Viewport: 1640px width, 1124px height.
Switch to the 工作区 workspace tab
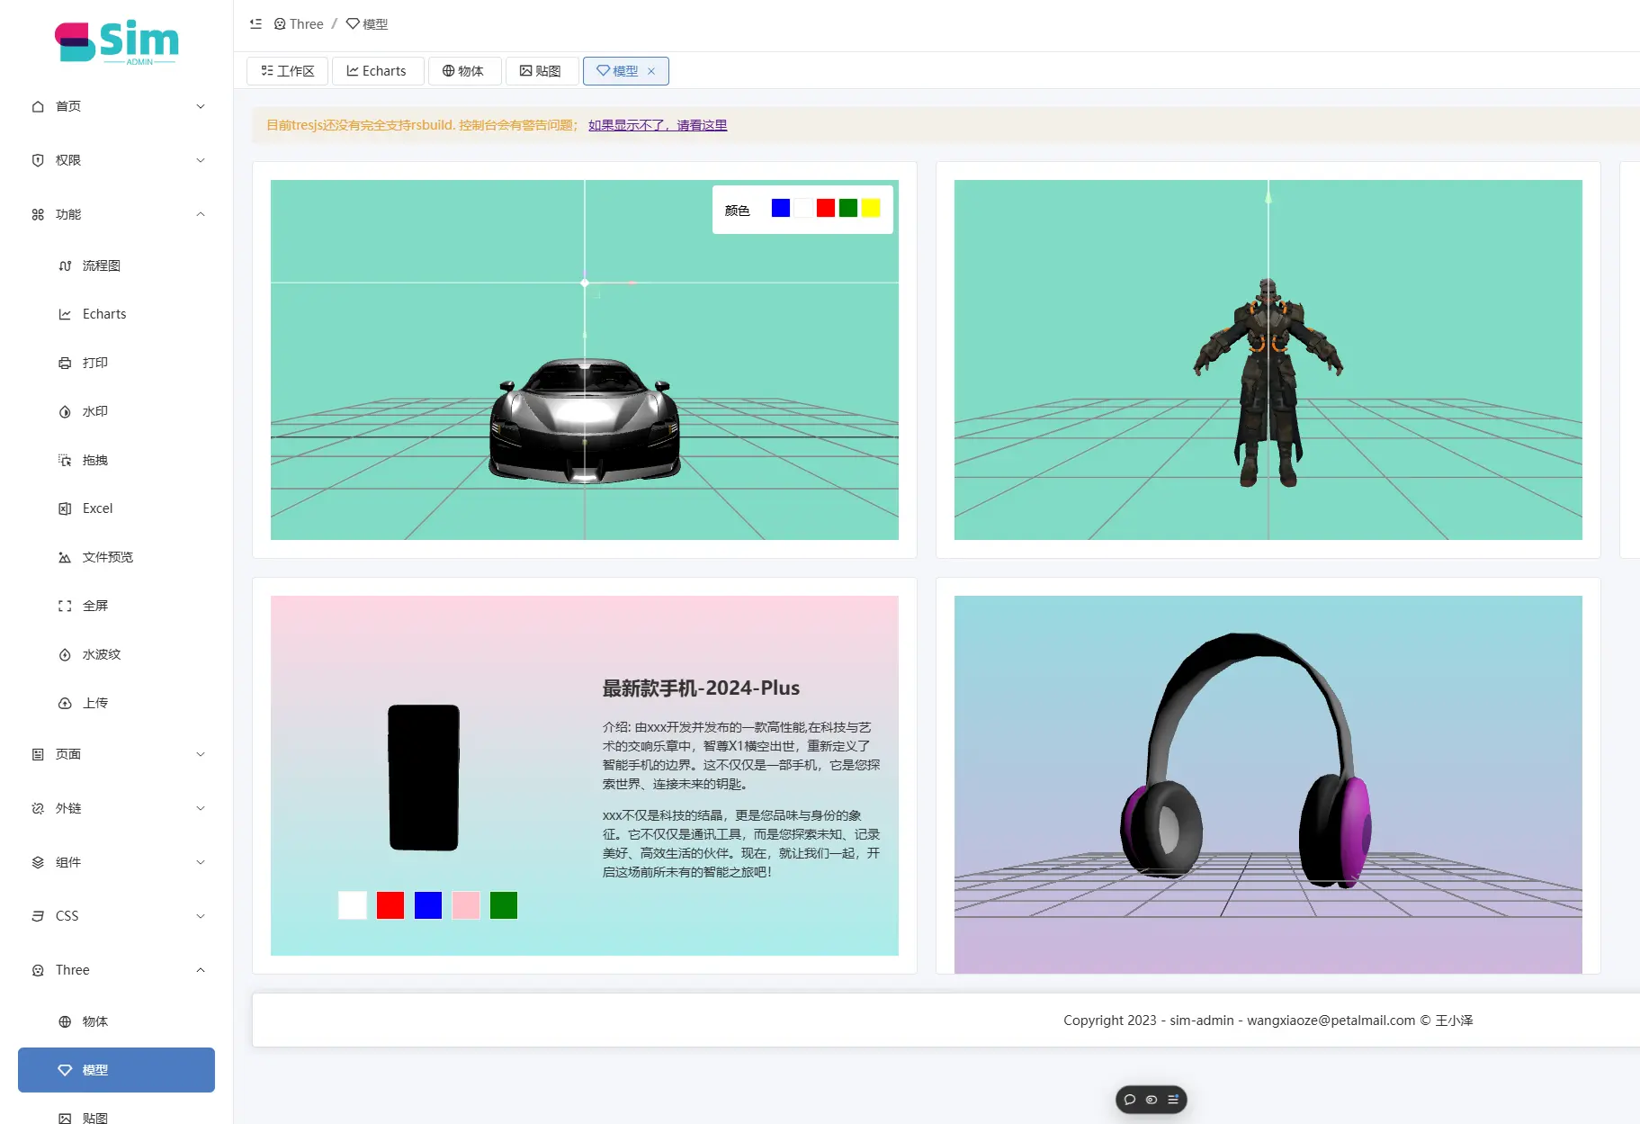tap(288, 71)
